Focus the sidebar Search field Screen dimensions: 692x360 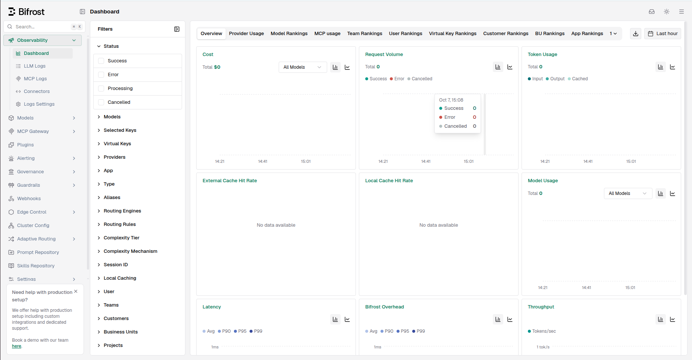pyautogui.click(x=44, y=27)
